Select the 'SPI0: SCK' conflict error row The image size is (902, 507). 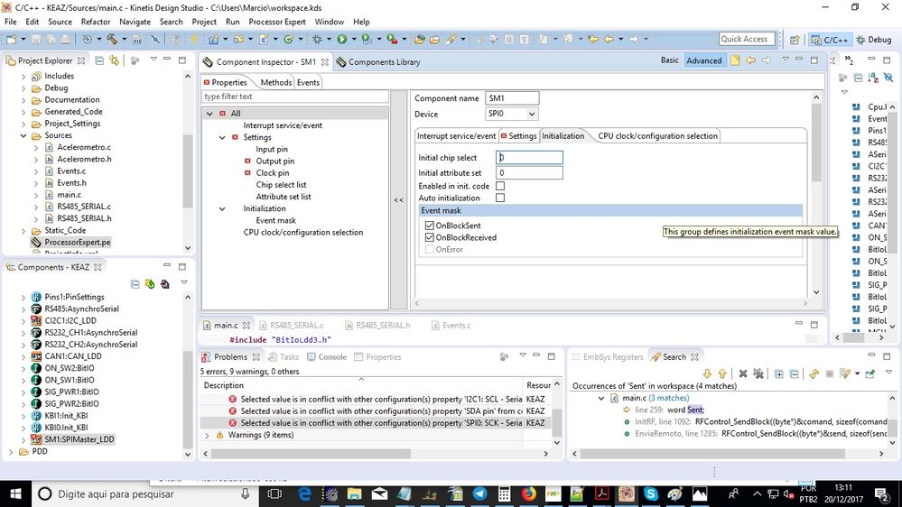click(375, 423)
